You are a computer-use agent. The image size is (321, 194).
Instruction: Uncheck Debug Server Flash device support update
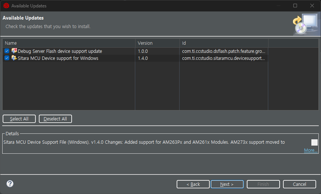[7, 51]
